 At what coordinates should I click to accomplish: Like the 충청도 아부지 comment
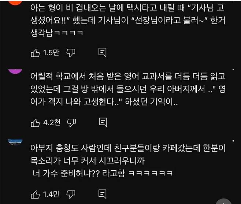pos(36,194)
